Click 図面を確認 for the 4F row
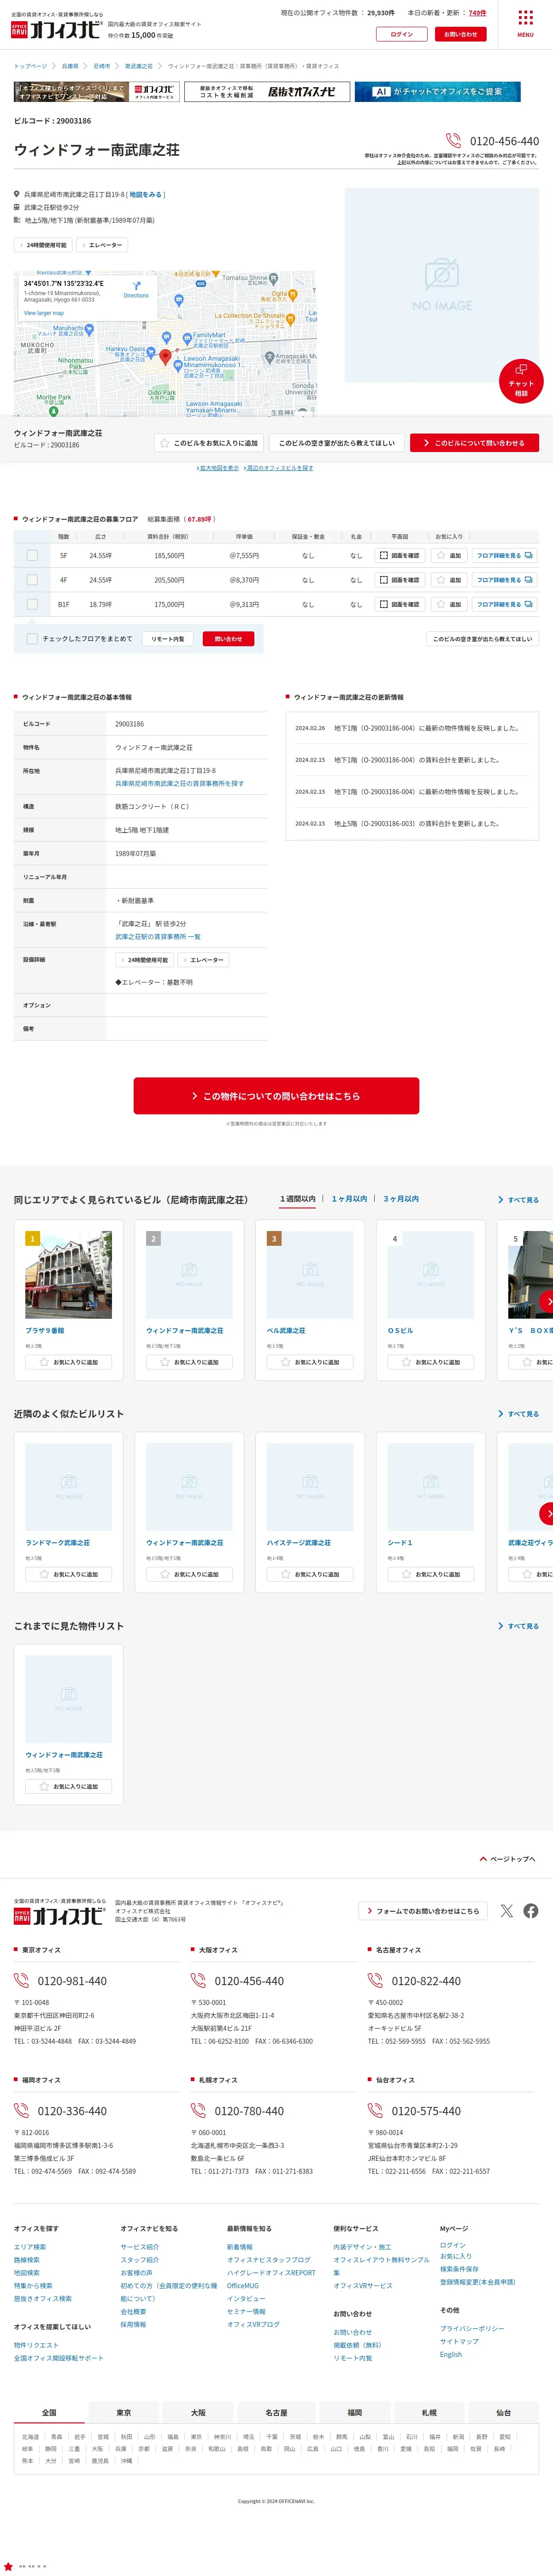 point(400,580)
